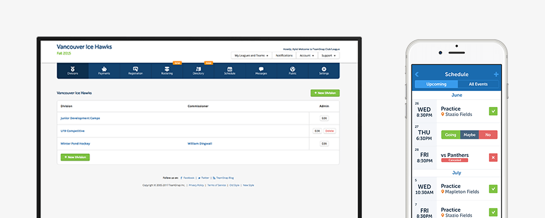Open the TeamSnap Blog footer link
The width and height of the screenshot is (545, 218).
point(225,178)
